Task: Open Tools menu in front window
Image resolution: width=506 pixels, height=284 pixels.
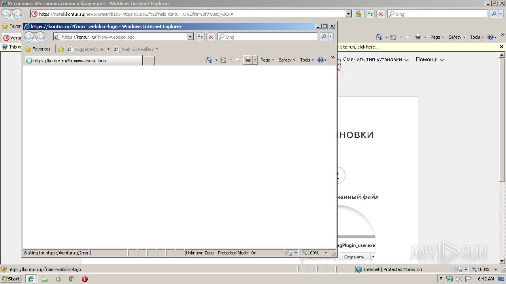Action: [x=307, y=60]
